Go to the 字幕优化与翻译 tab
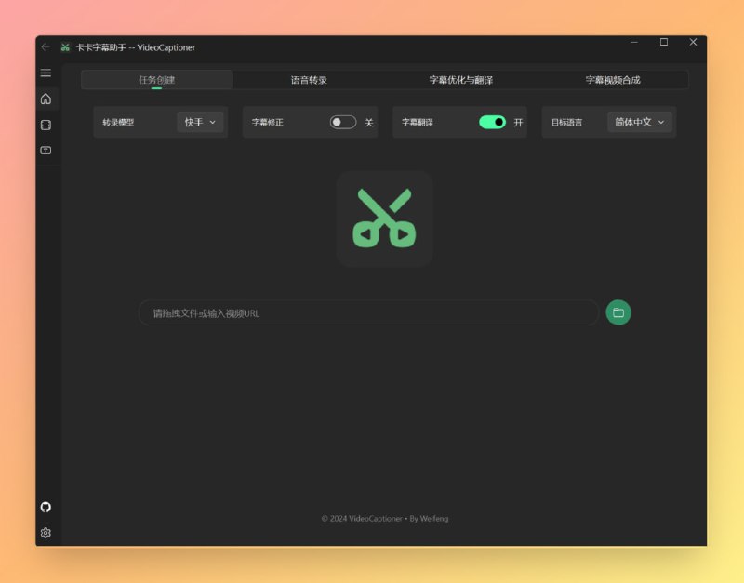Image resolution: width=744 pixels, height=583 pixels. click(461, 80)
